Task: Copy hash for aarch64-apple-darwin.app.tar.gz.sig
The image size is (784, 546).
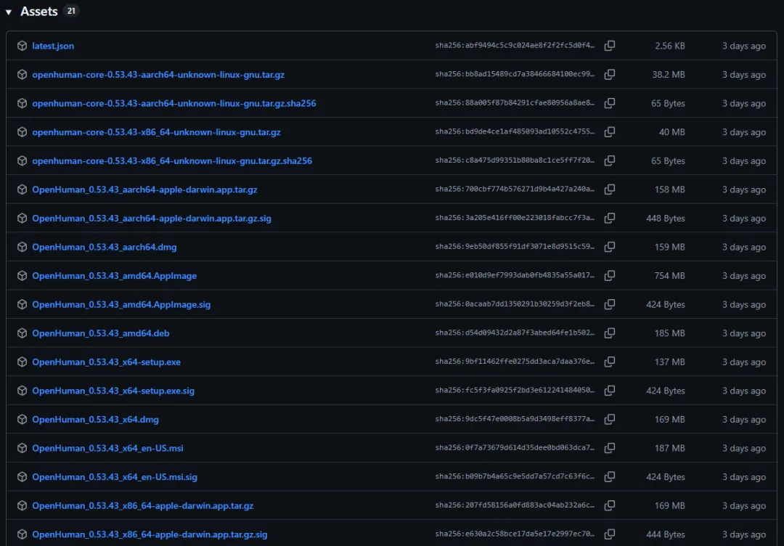Action: [x=610, y=219]
